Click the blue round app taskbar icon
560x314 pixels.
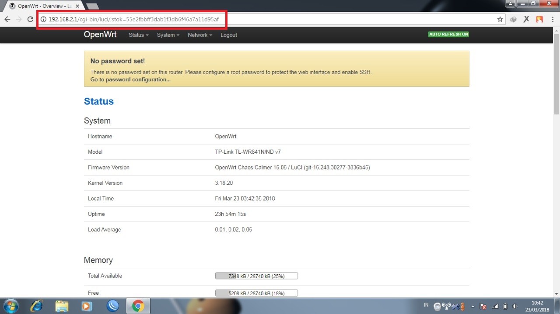(112, 306)
